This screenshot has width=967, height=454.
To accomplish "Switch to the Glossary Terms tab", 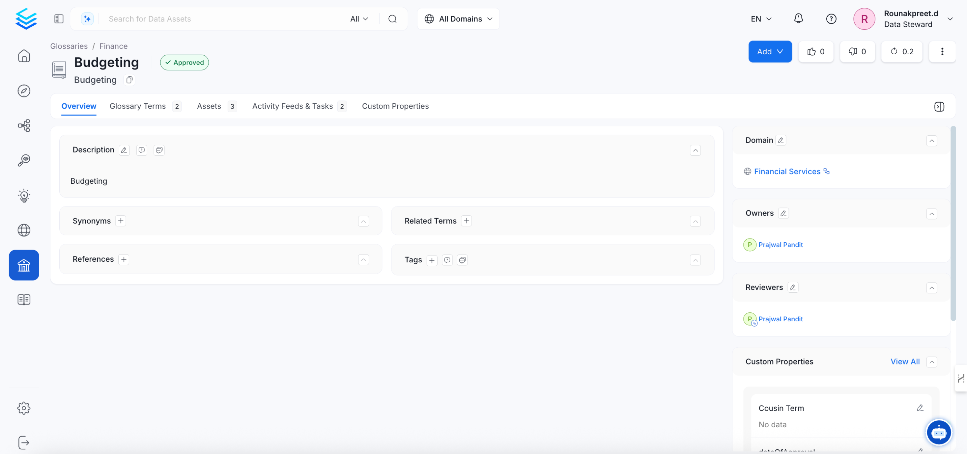I will click(137, 106).
